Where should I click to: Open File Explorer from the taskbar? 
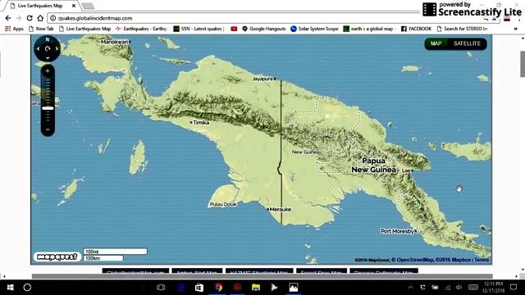point(256,288)
